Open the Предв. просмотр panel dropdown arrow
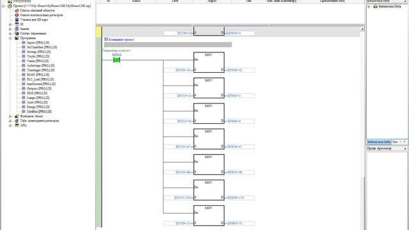This screenshot has width=409, height=230. click(405, 149)
